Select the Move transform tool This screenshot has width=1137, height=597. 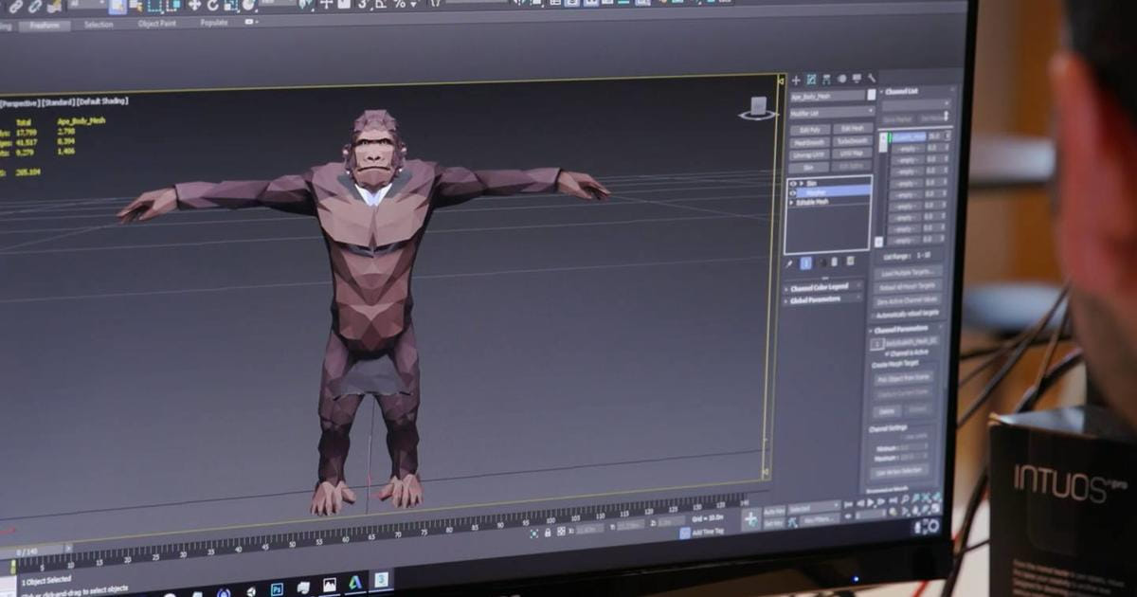pos(194,6)
